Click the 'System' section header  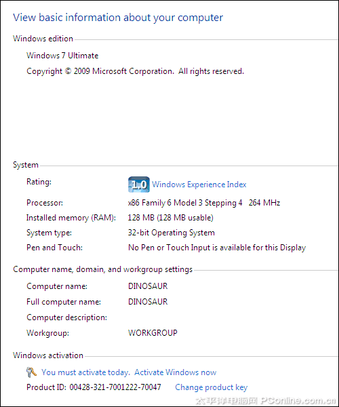(26, 165)
